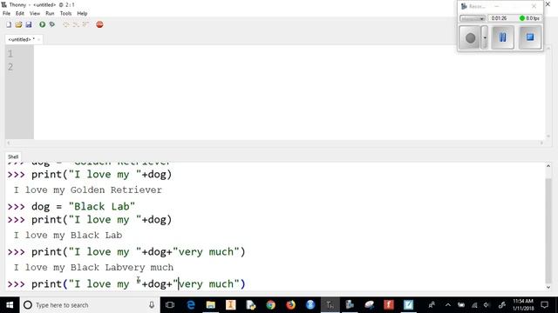The image size is (558, 313).
Task: Click the shell output 'I love my Golden Retriever'
Action: pyautogui.click(x=88, y=190)
